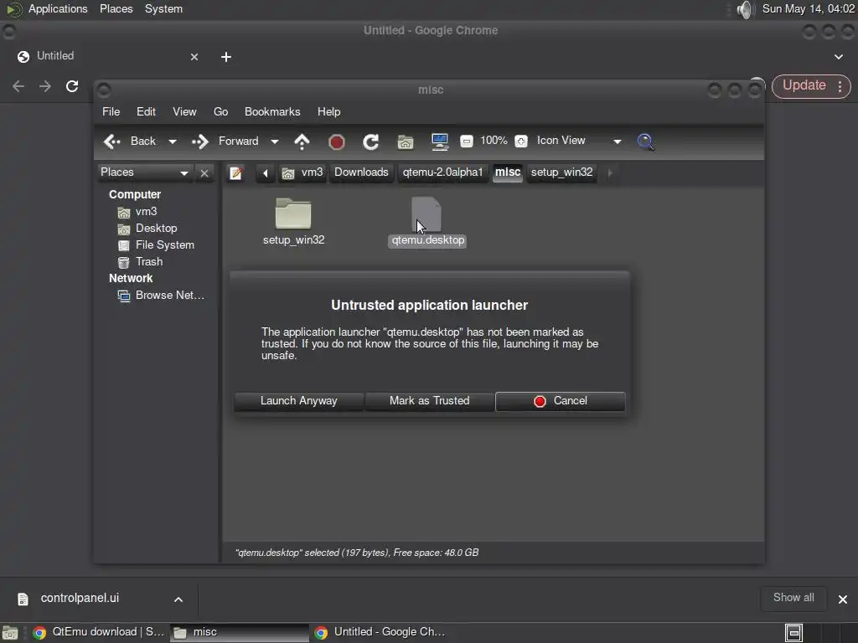Open the Edit menu
This screenshot has height=643, width=858.
tap(146, 111)
